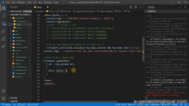Click the master branch status item
The image size is (189, 106).
[6, 105]
